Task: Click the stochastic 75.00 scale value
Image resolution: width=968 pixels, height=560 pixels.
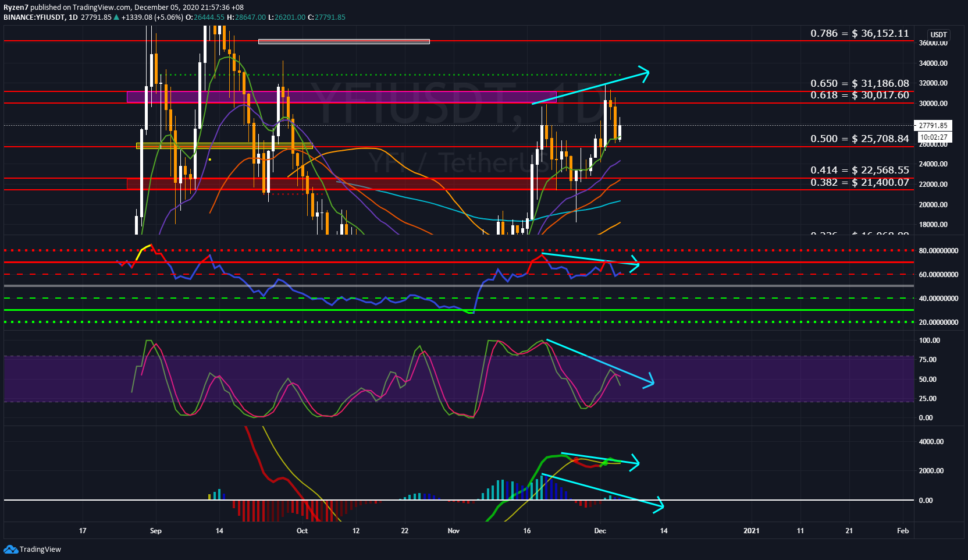Action: click(928, 359)
